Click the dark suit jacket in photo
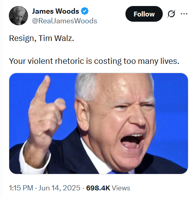Viewport: 196px width, 198px height. (x=69, y=157)
